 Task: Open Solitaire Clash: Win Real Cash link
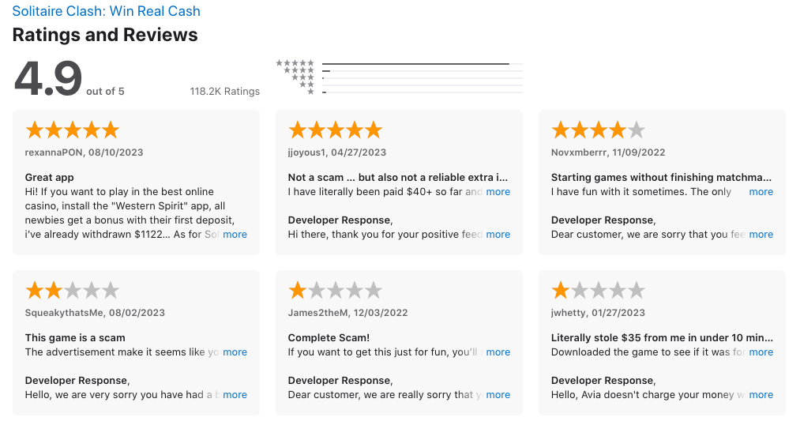[106, 11]
